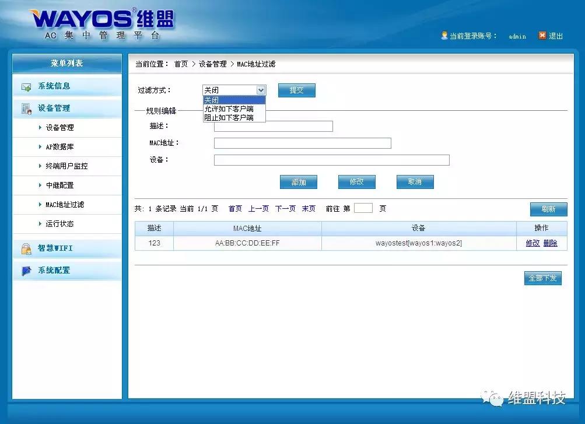The height and width of the screenshot is (424, 585).
Task: Click the page number input box
Action: [363, 208]
